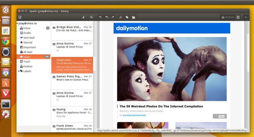The height and width of the screenshot is (137, 254).
Task: Open the blue bird app in dock
Action: (6, 73)
